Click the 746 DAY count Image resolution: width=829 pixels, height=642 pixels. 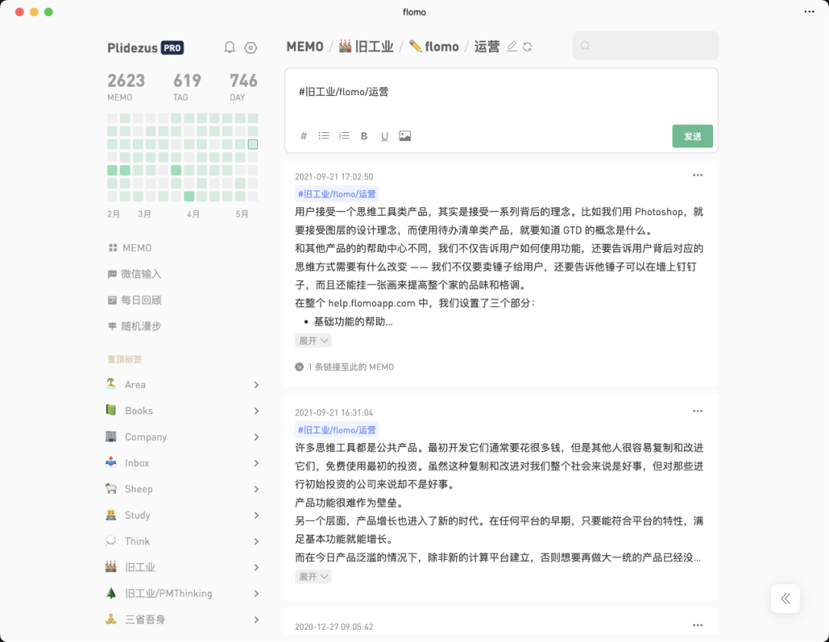[243, 87]
